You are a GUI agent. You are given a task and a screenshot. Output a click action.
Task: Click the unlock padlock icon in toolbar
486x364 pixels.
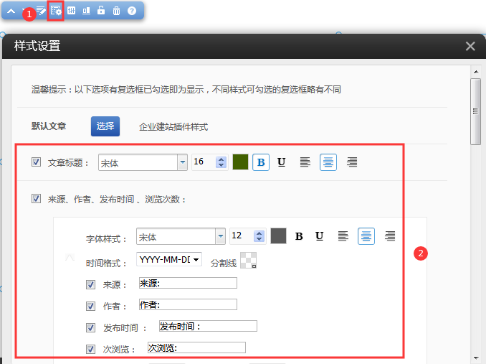(x=101, y=11)
